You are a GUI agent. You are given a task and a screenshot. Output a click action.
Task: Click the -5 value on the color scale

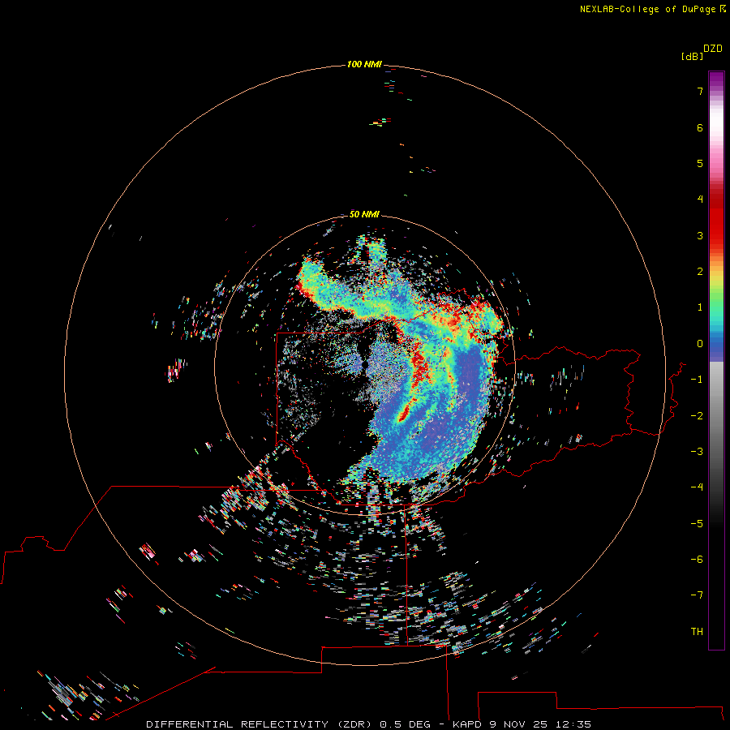[697, 524]
